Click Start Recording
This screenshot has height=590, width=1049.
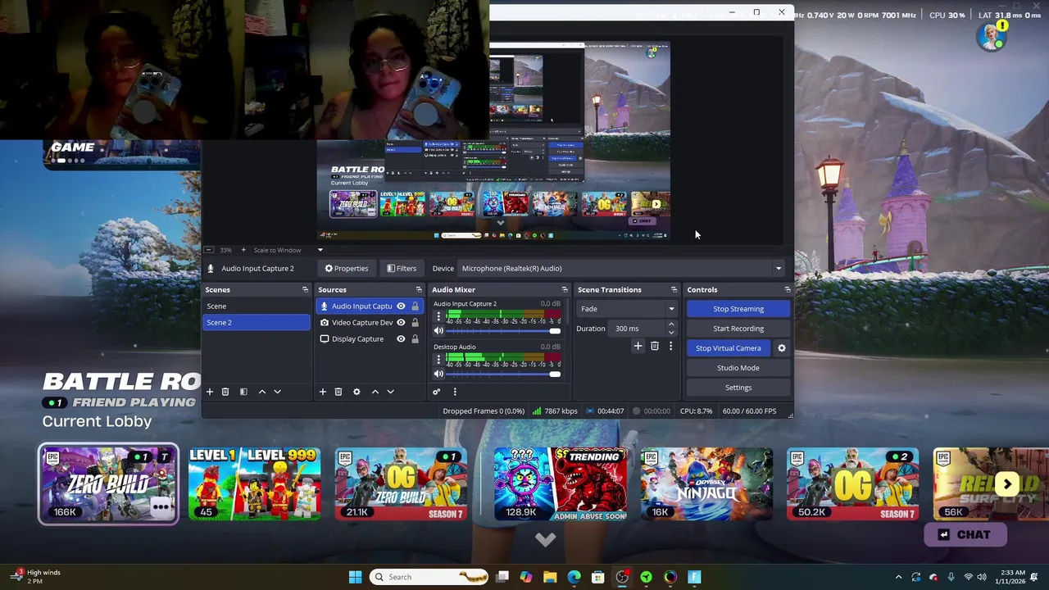[x=738, y=329]
